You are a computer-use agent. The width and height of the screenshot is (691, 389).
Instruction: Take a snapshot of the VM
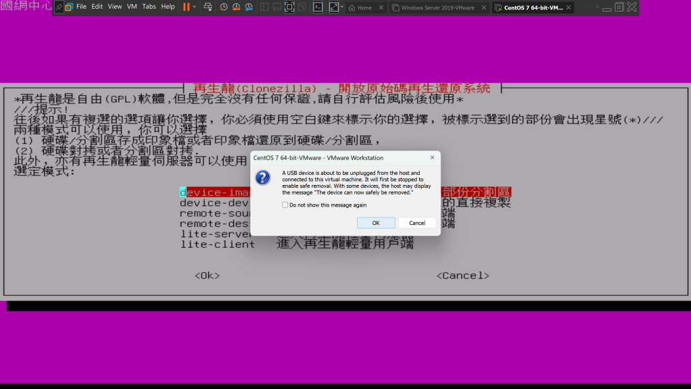coord(223,7)
